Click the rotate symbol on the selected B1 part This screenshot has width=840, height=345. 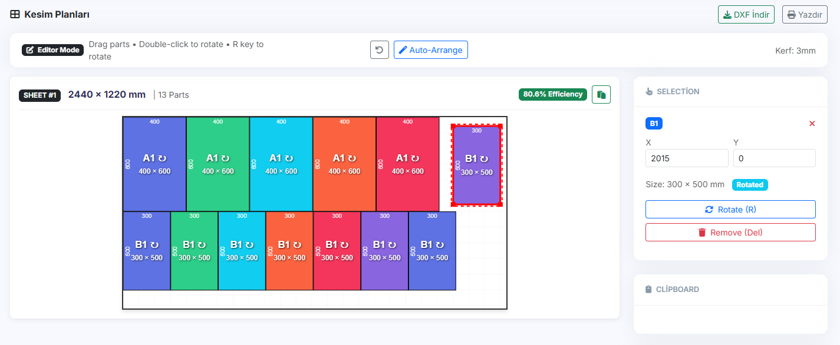click(x=485, y=160)
